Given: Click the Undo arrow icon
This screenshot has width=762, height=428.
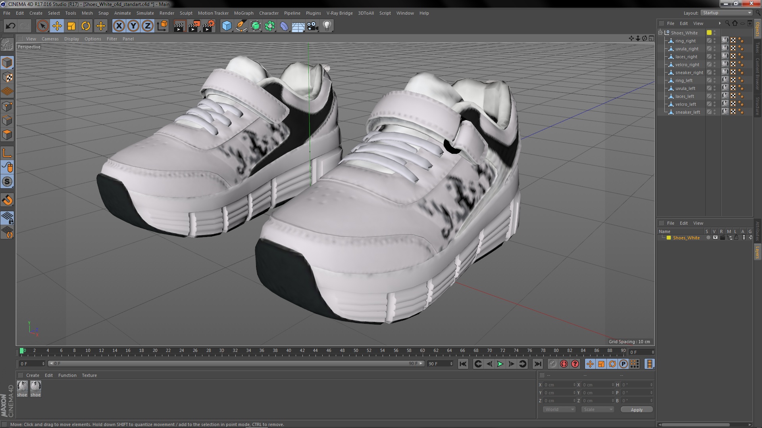Looking at the screenshot, I should coord(10,26).
